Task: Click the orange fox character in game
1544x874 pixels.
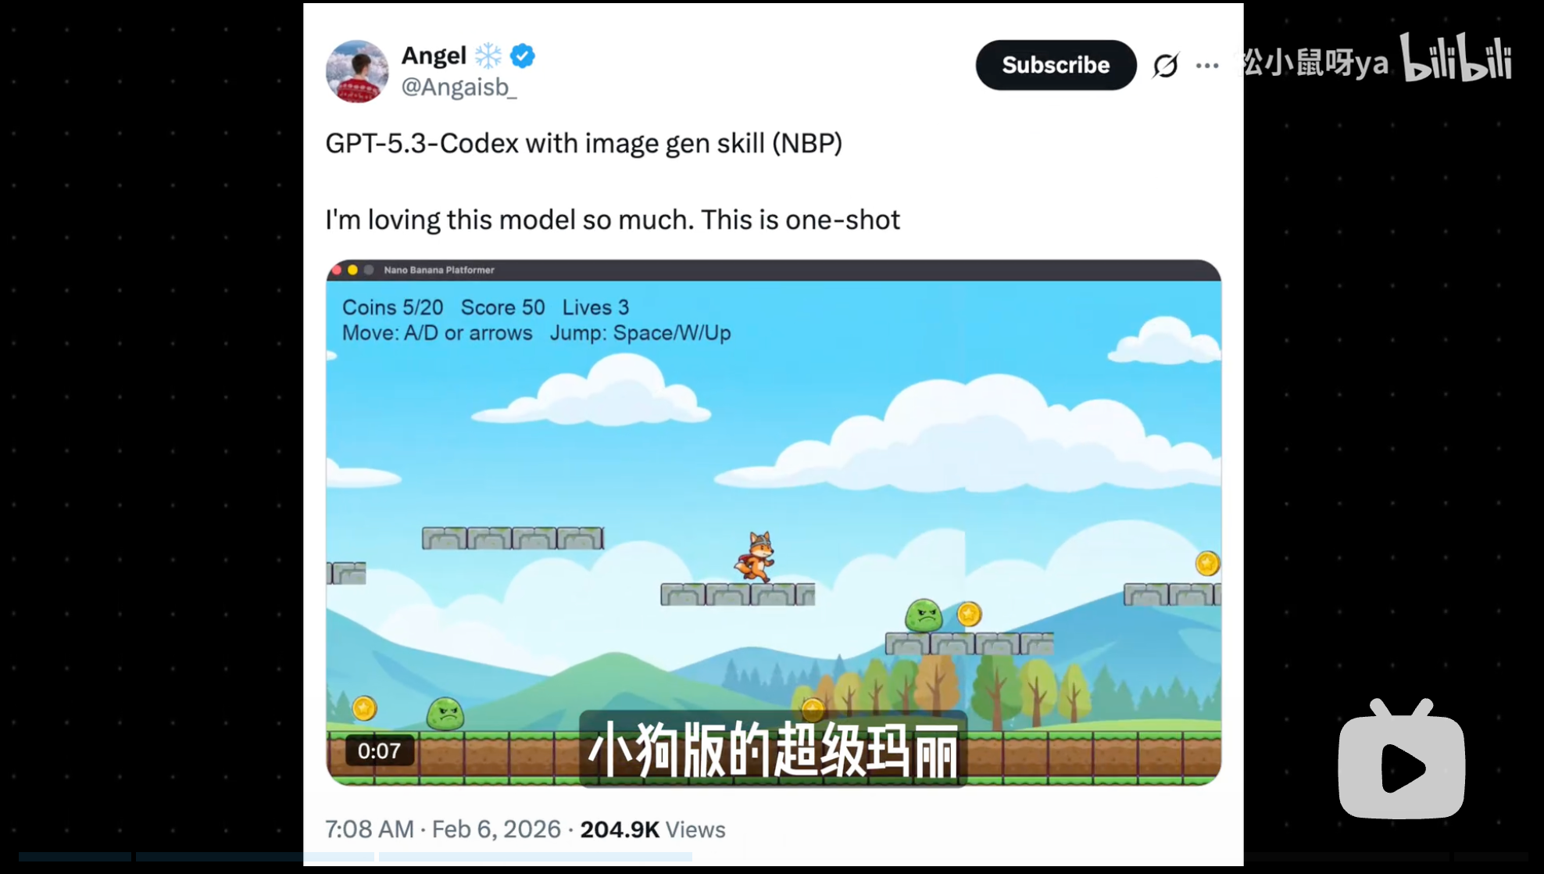Action: click(756, 557)
